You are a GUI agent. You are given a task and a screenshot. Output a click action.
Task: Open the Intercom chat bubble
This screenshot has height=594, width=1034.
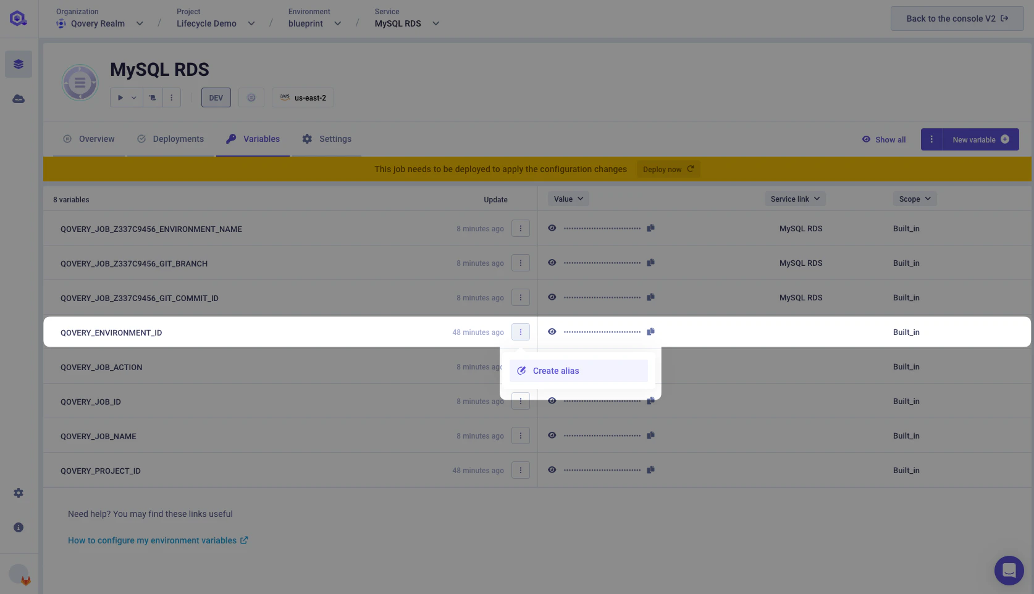(x=1009, y=571)
